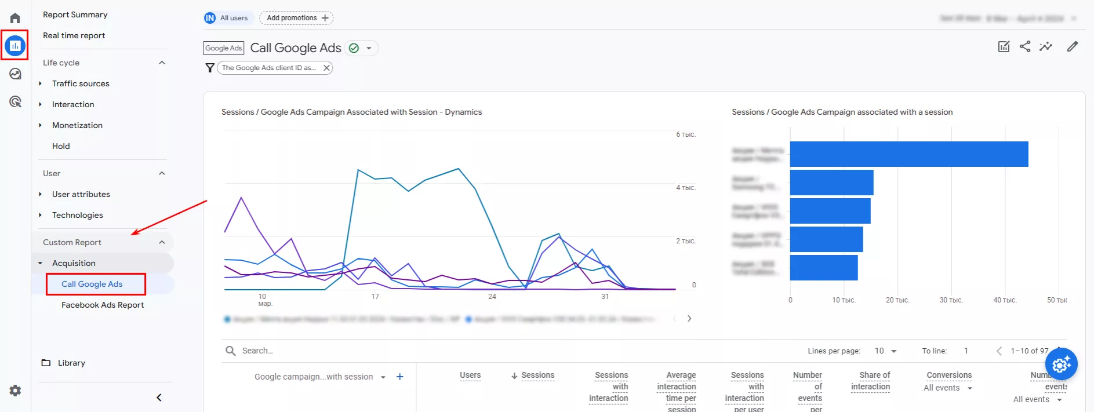Viewport: 1094px width, 412px height.
Task: Open the Library folder
Action: pyautogui.click(x=64, y=363)
